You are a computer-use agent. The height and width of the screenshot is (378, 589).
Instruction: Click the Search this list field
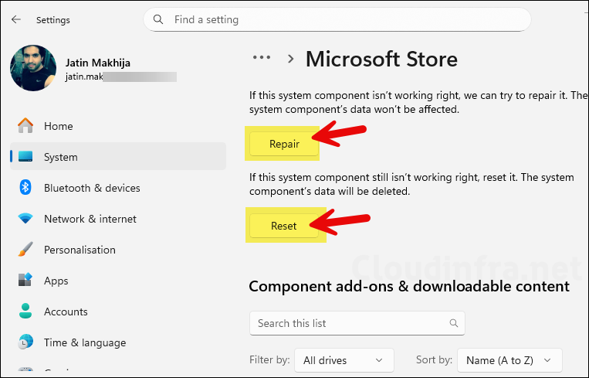[x=357, y=323]
